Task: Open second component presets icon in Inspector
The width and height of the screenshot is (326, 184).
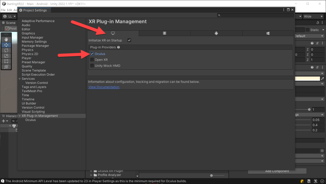Action: (317, 67)
